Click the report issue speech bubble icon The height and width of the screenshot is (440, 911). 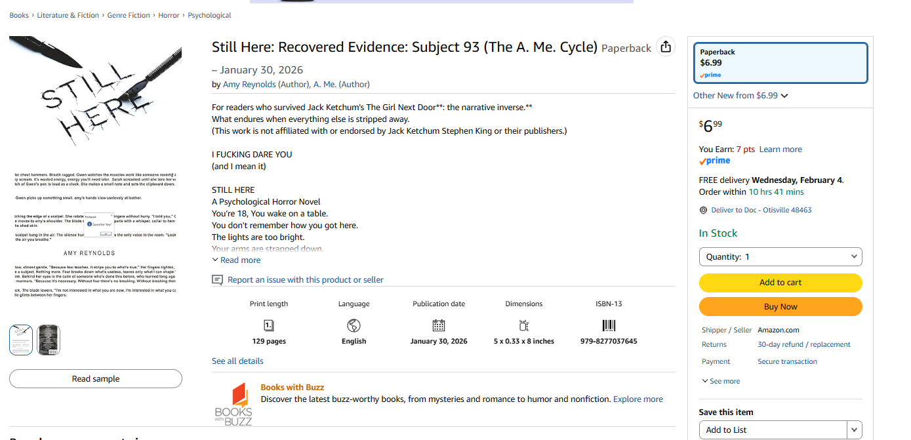218,280
